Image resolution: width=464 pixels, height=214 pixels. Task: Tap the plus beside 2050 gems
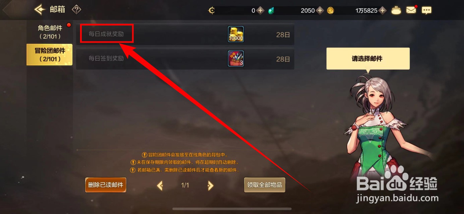[320, 11]
